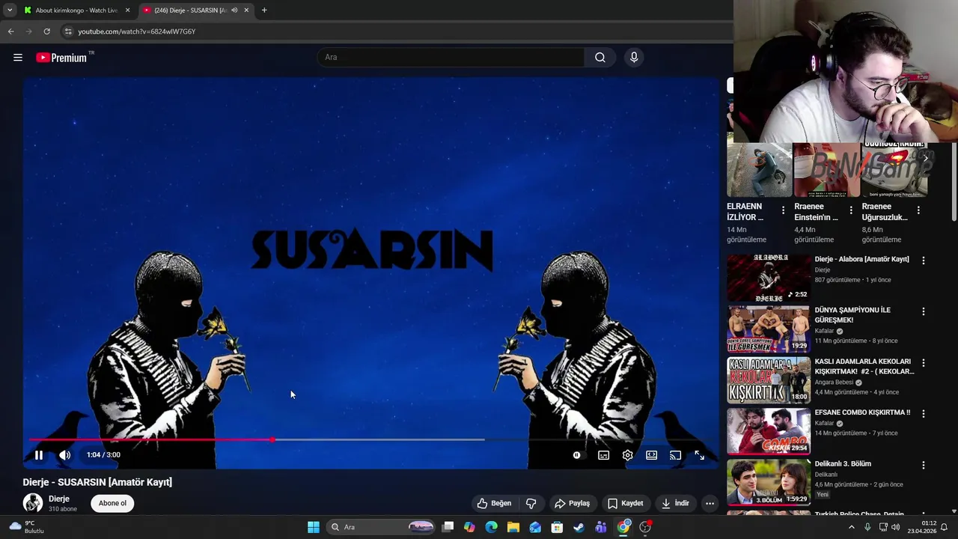
Task: Open Dierje channel avatar
Action: point(33,503)
